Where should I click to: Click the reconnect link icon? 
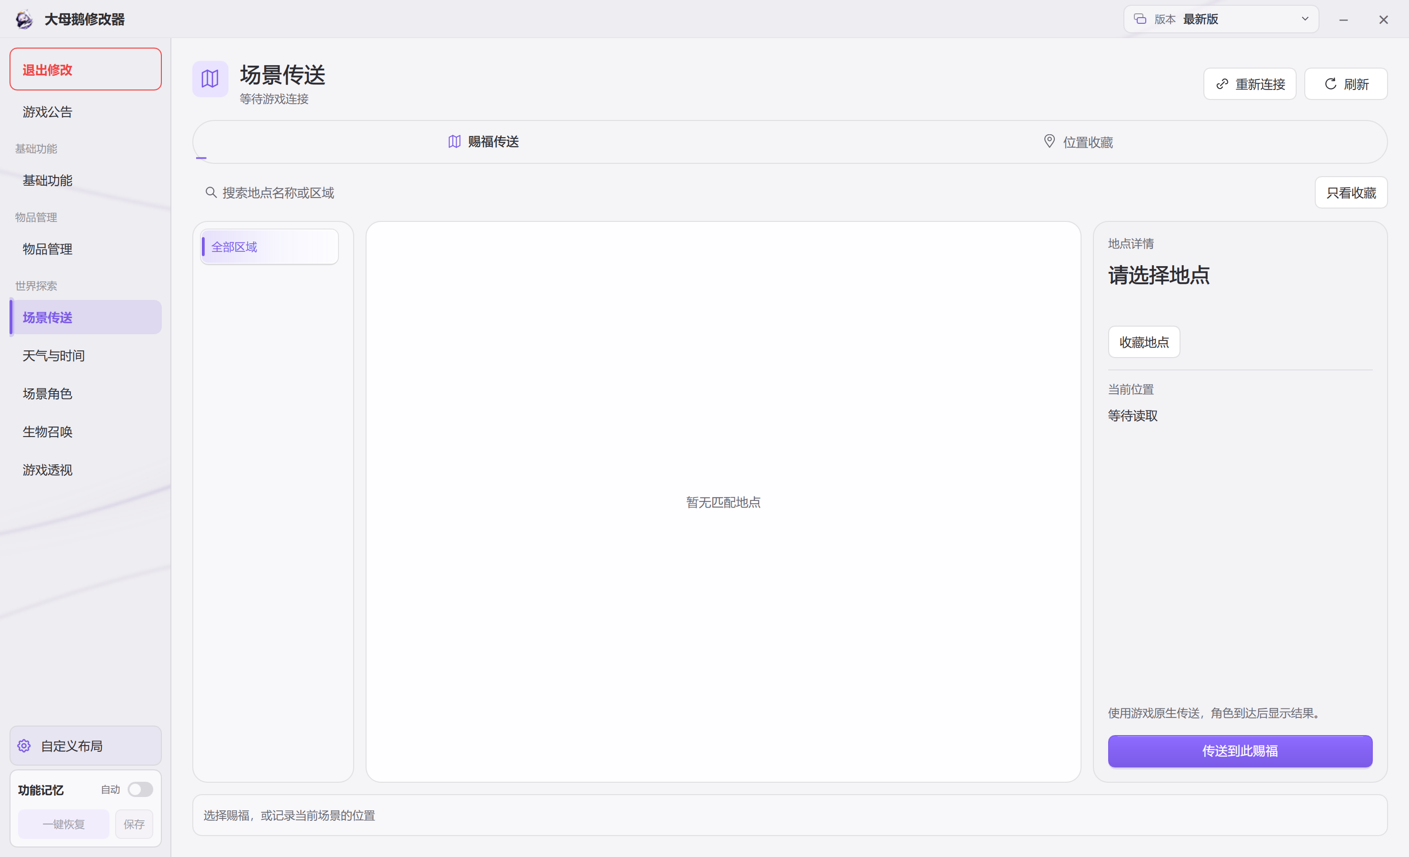pyautogui.click(x=1222, y=84)
